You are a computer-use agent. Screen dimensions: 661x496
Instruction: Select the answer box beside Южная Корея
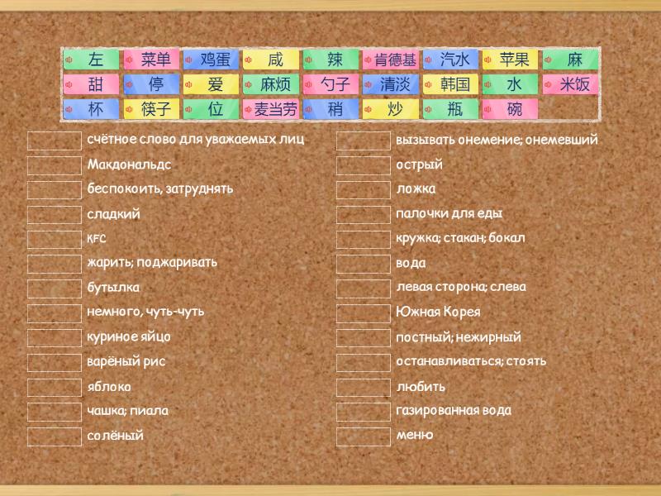coord(364,313)
